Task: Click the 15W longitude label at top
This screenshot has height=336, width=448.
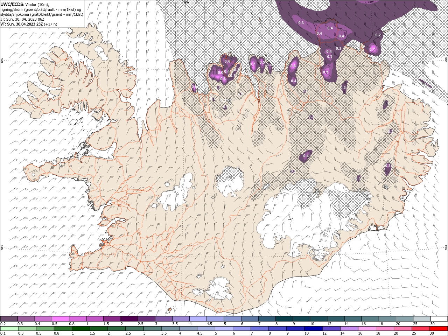Action: click(x=371, y=2)
